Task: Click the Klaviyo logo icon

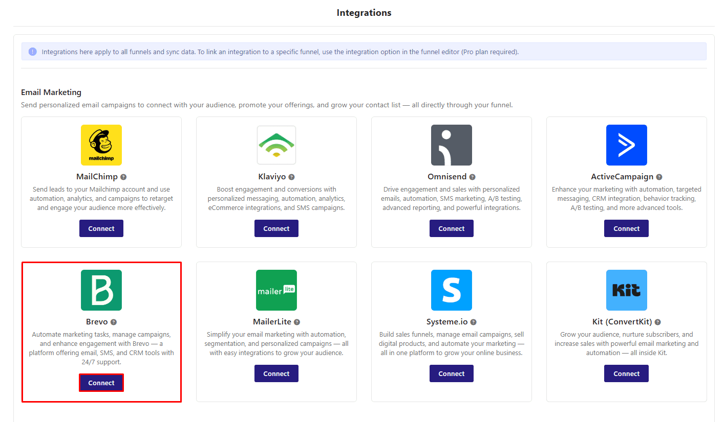Action: [276, 145]
